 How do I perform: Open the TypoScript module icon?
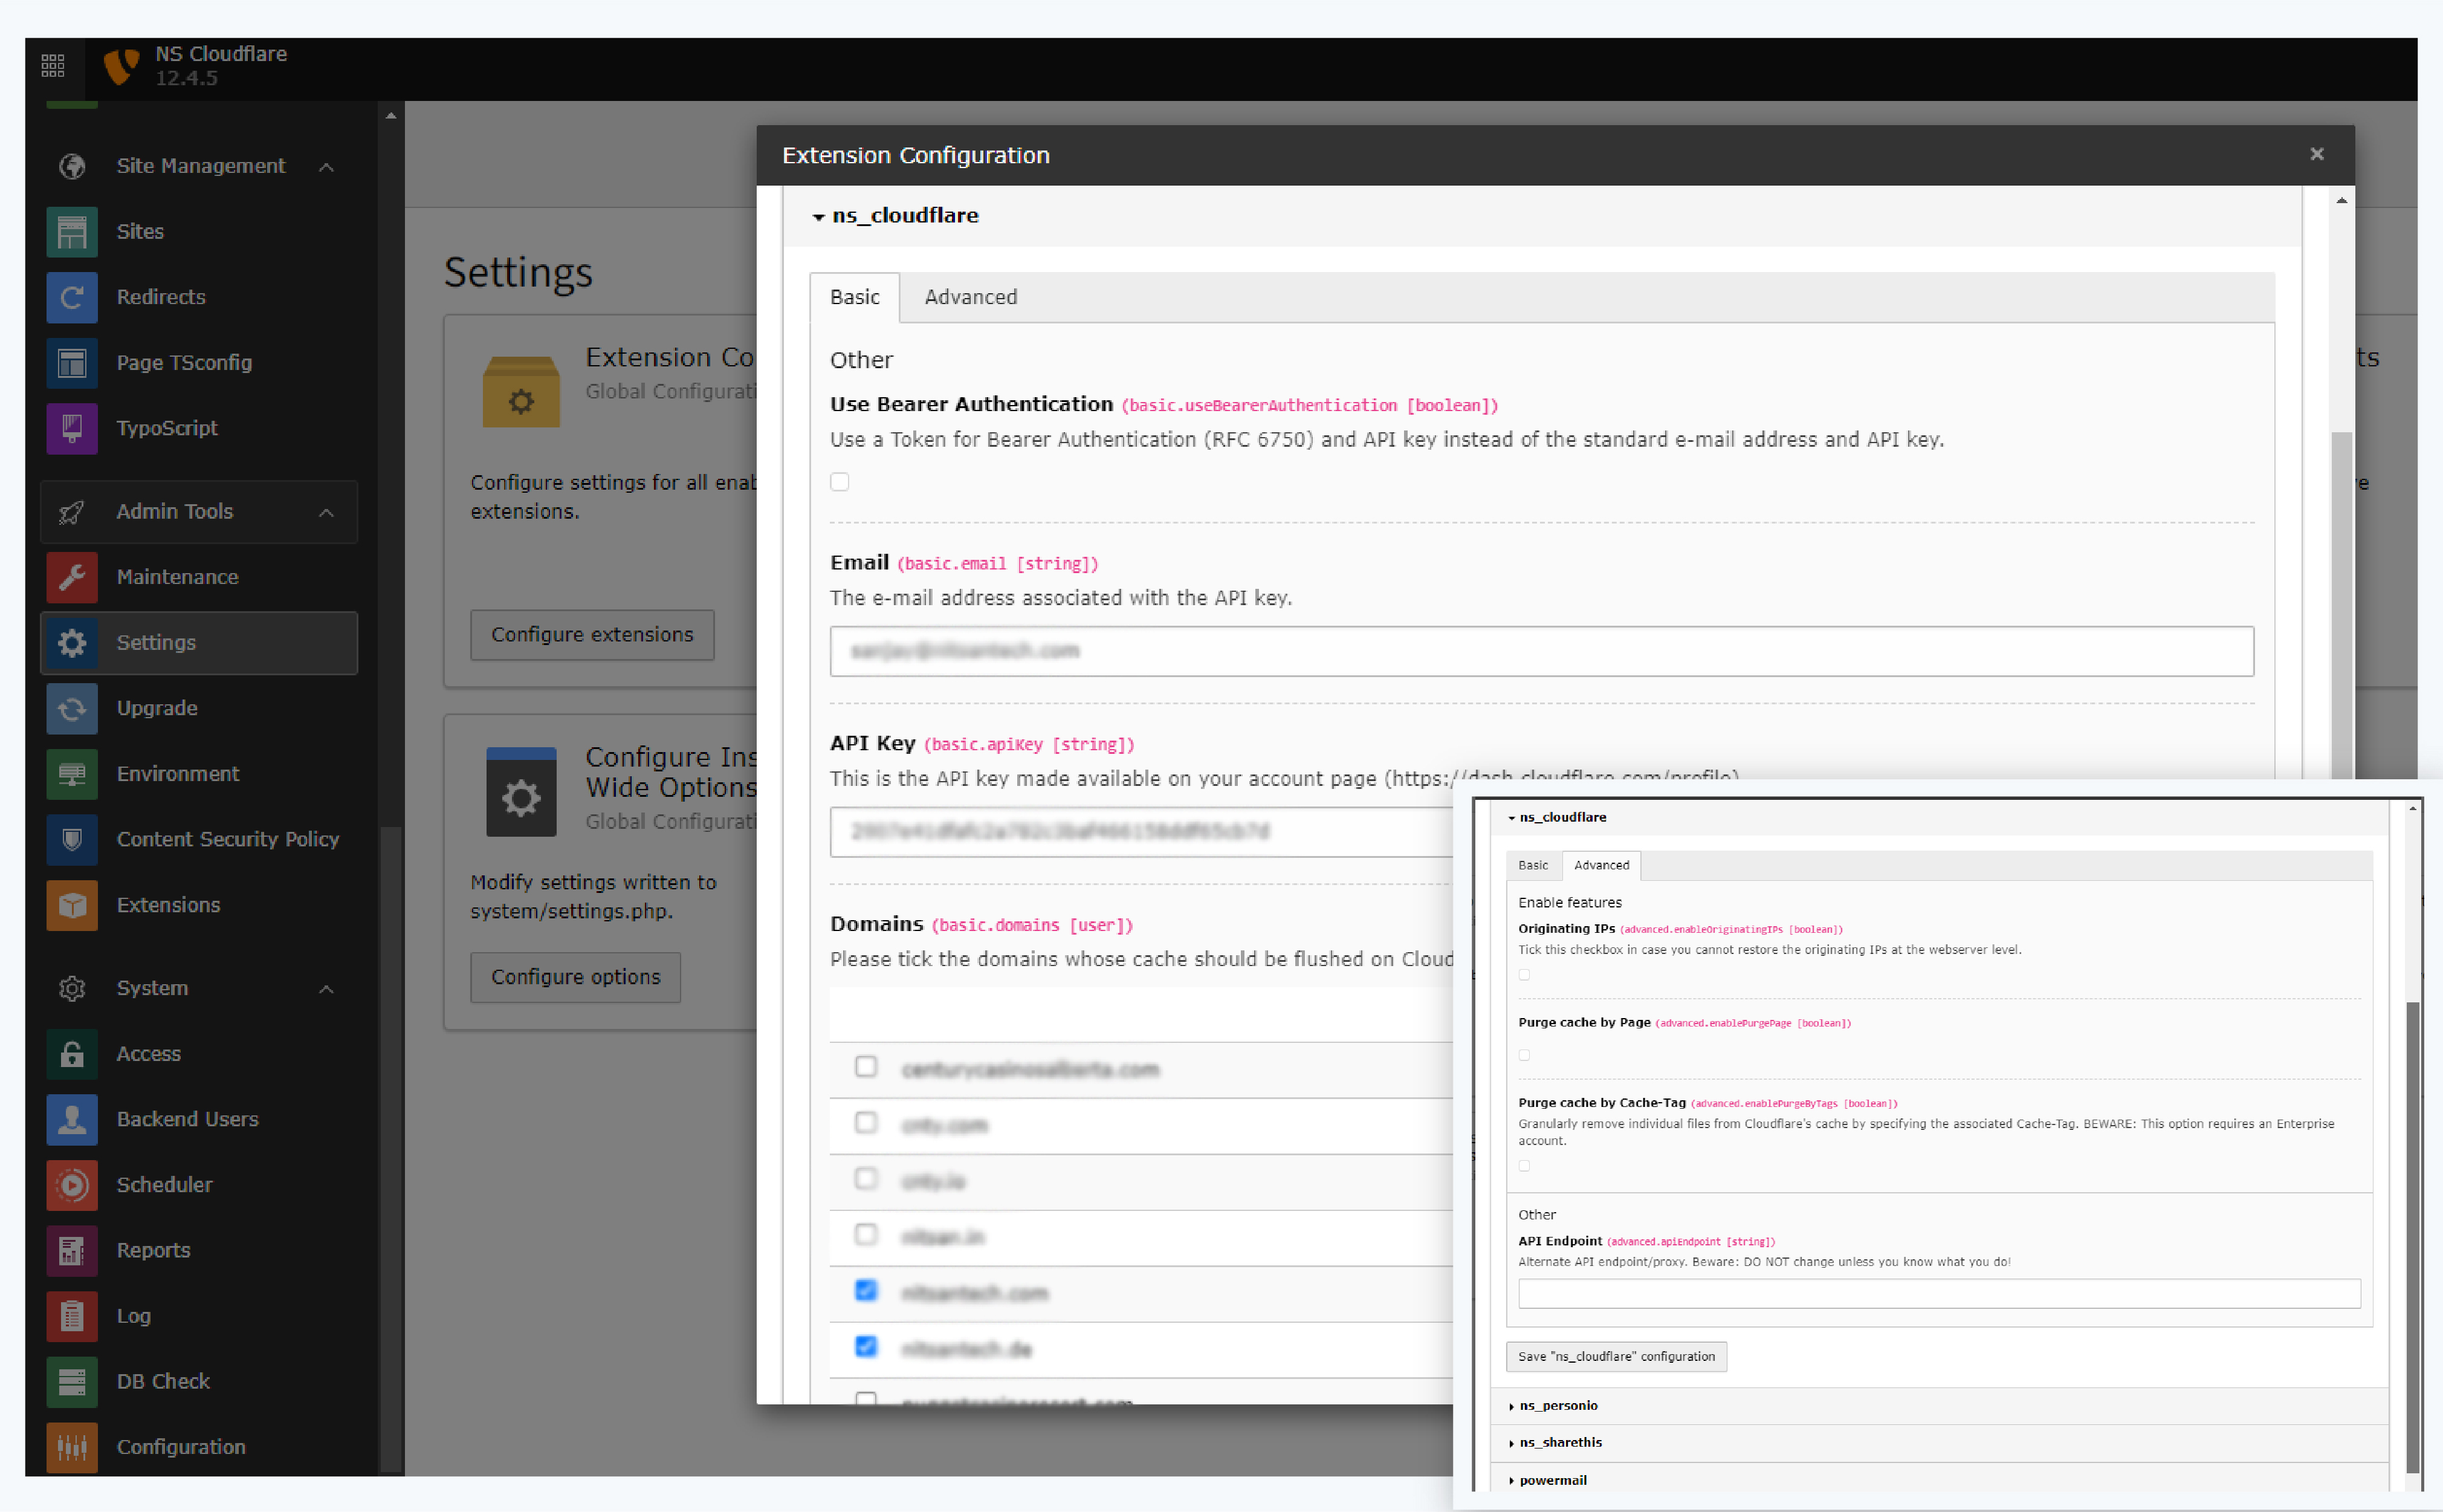[x=72, y=428]
